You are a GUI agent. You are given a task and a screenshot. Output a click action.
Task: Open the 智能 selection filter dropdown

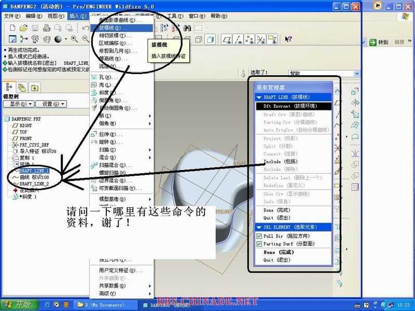(x=357, y=73)
